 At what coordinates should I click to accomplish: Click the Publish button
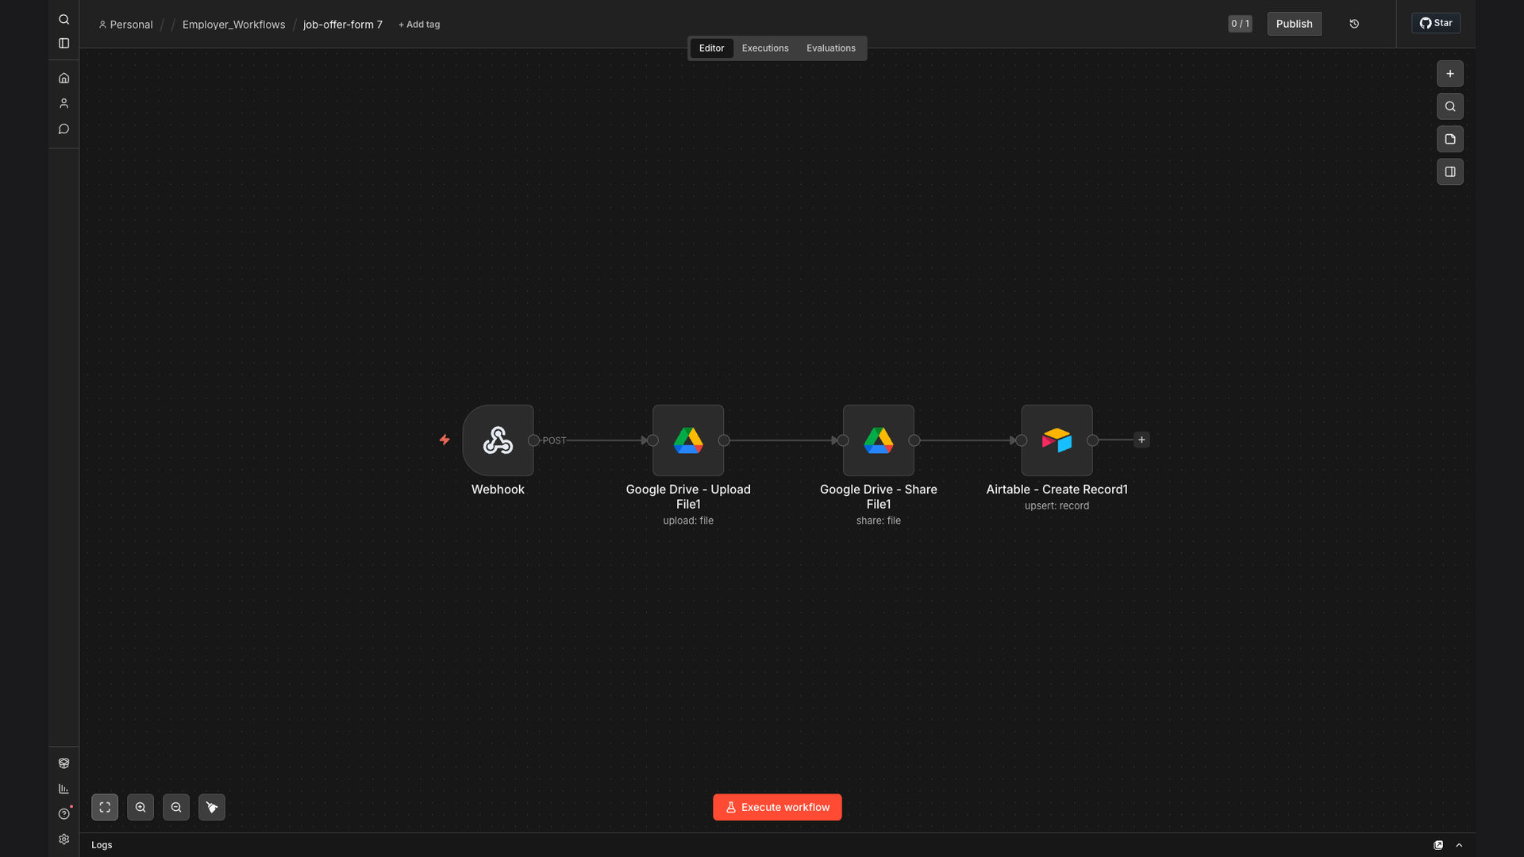(1294, 24)
